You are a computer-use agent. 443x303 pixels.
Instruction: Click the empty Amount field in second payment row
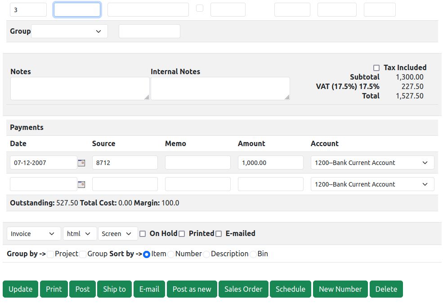[271, 184]
